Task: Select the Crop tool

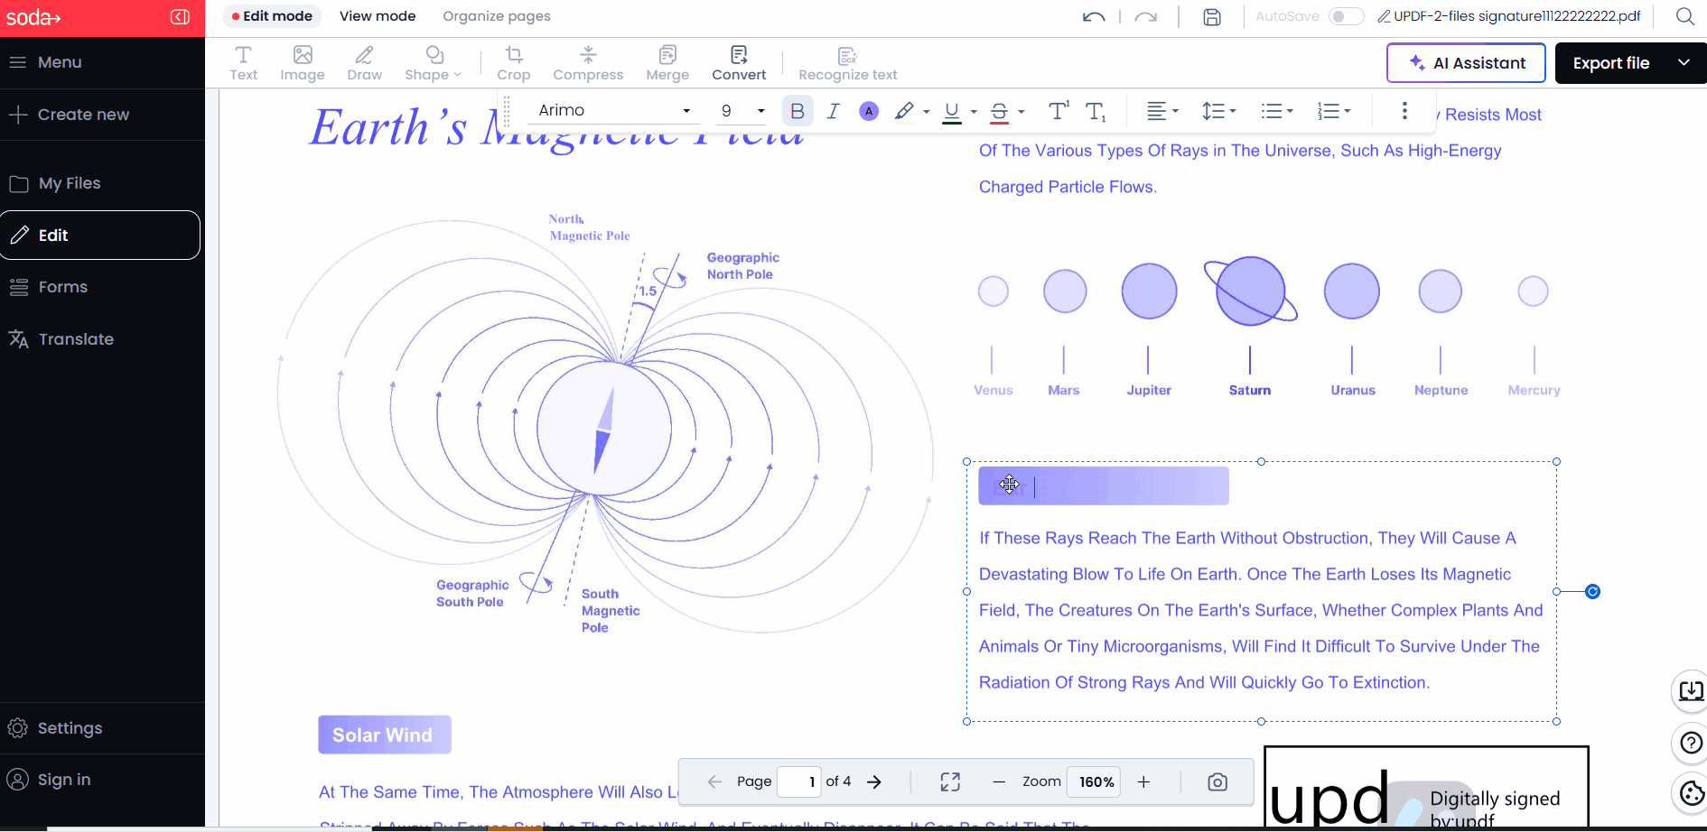Action: 514,63
